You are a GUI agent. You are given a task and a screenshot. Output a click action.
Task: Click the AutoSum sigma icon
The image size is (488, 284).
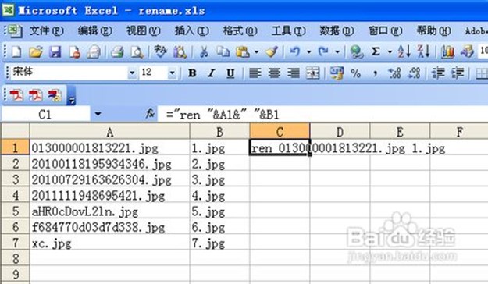click(x=376, y=51)
